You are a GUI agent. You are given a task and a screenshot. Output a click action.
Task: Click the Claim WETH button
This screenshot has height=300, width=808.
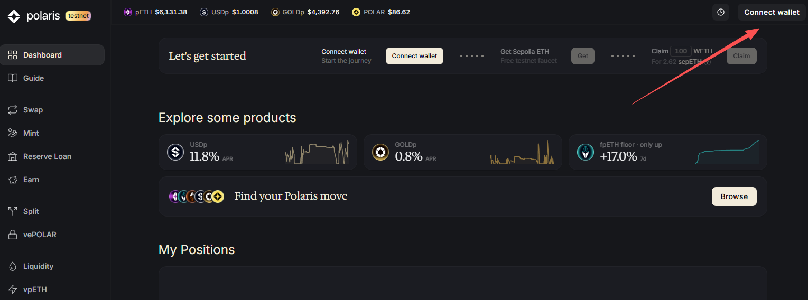click(x=741, y=56)
